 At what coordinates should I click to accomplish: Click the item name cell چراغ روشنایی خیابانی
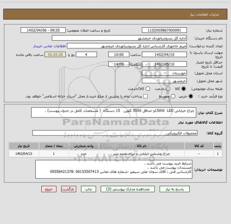(142, 154)
